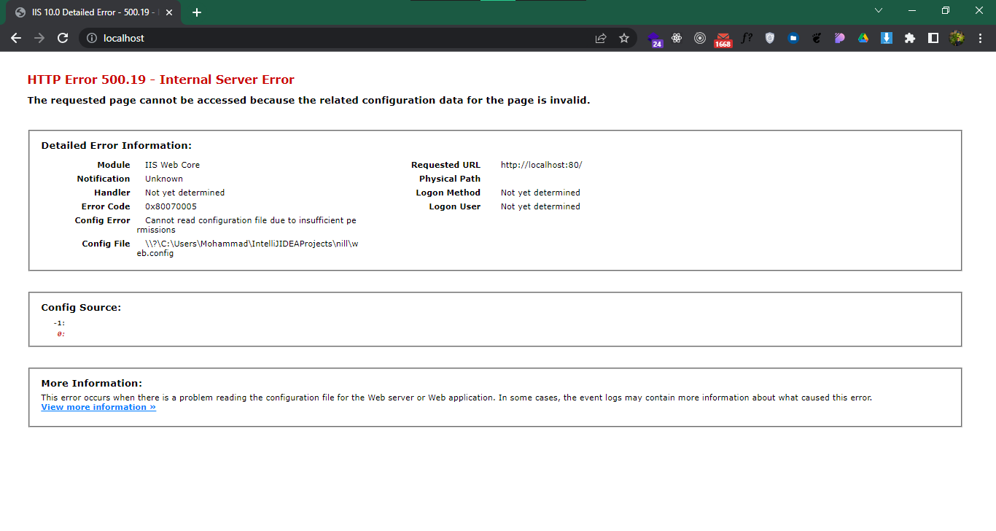Open the Chrome three-dot menu
Screen dimensions: 996x531
tap(980, 38)
